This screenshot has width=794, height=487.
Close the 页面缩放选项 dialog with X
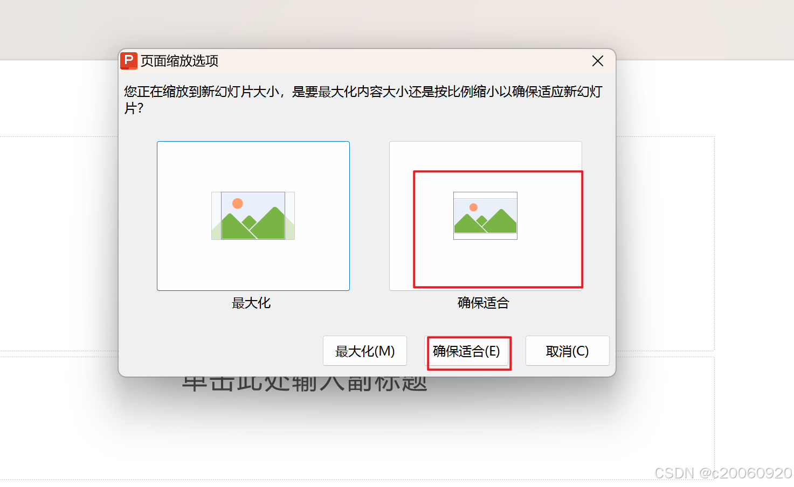click(x=597, y=61)
